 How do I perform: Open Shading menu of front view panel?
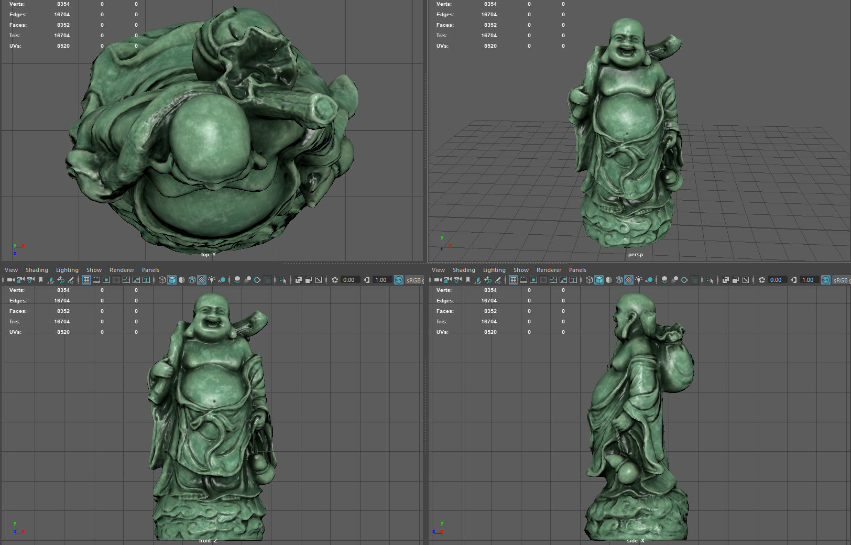(37, 270)
